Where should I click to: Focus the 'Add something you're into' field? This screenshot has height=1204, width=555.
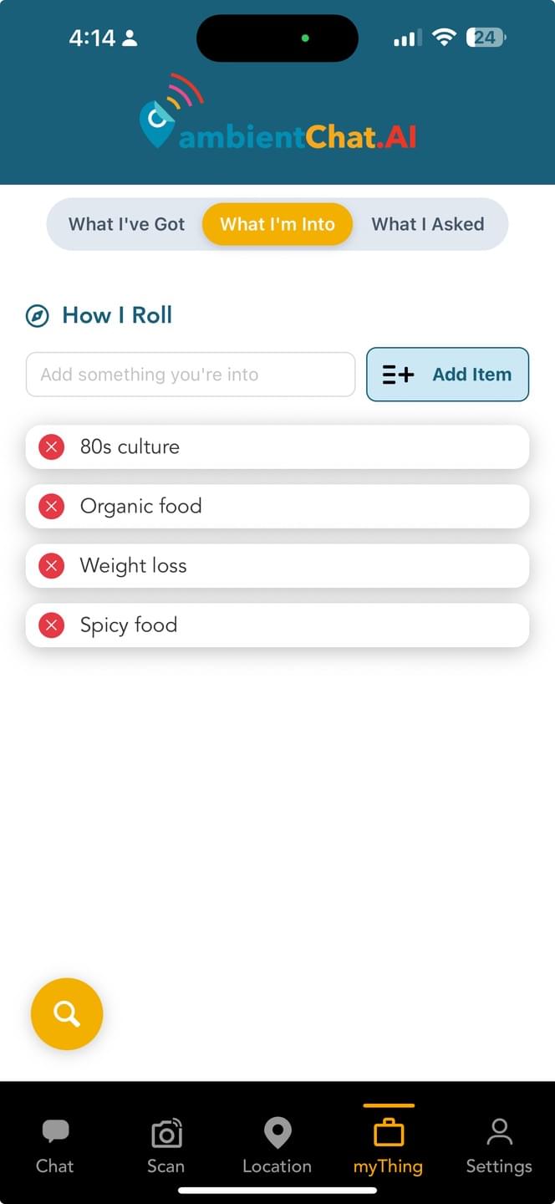pyautogui.click(x=191, y=375)
